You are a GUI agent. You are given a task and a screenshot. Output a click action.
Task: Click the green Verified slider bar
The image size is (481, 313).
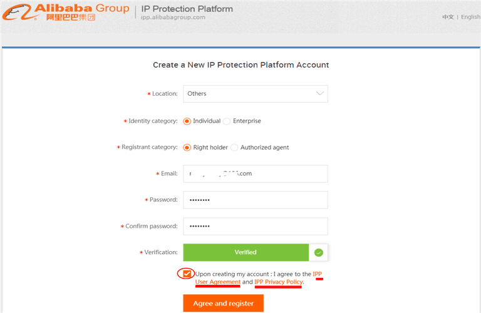(x=246, y=252)
